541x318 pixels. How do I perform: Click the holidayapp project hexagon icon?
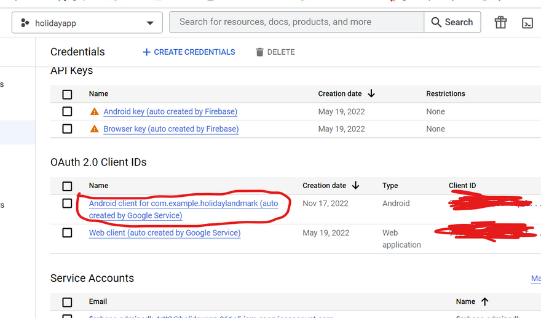[x=25, y=23]
